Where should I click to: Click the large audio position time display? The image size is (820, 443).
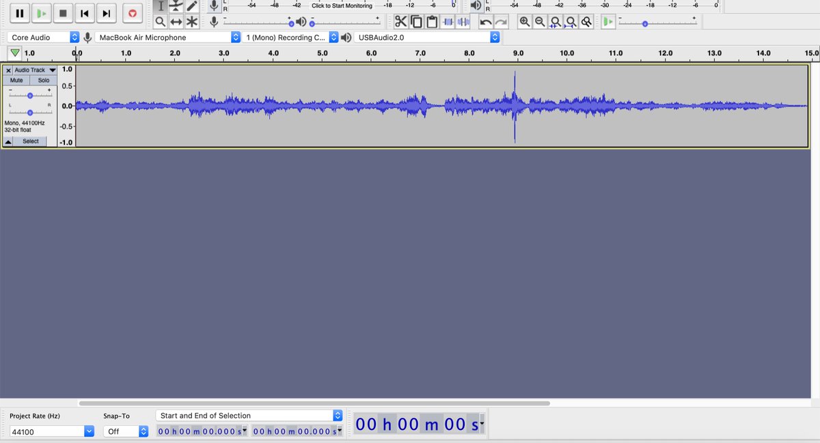[x=416, y=425]
